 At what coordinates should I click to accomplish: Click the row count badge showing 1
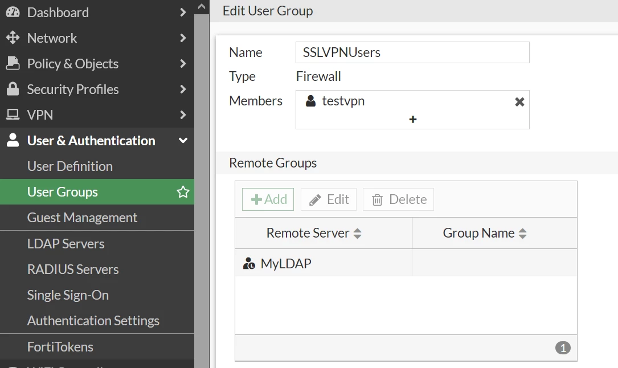[x=563, y=348]
